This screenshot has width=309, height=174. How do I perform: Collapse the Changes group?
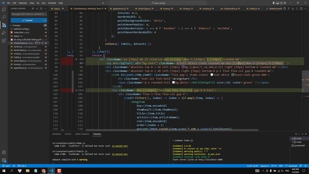pos(11,25)
